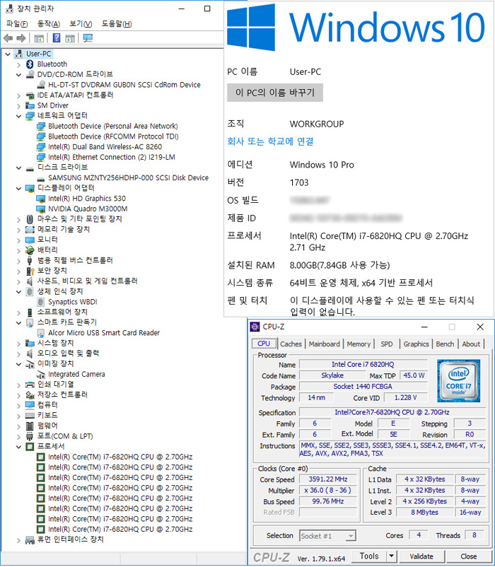
Task: Select the HL-DT-ST DVDRAM GUB0N drive icon
Action: click(41, 85)
